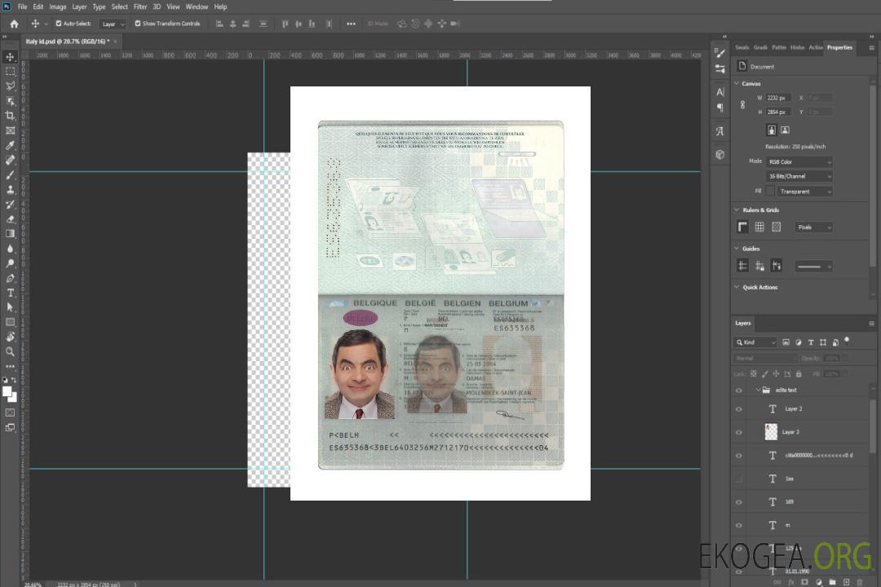Open the Pixels ruler units dropdown
This screenshot has height=587, width=881.
pyautogui.click(x=813, y=227)
